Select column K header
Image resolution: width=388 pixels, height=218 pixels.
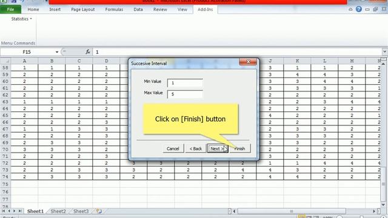pyautogui.click(x=297, y=61)
